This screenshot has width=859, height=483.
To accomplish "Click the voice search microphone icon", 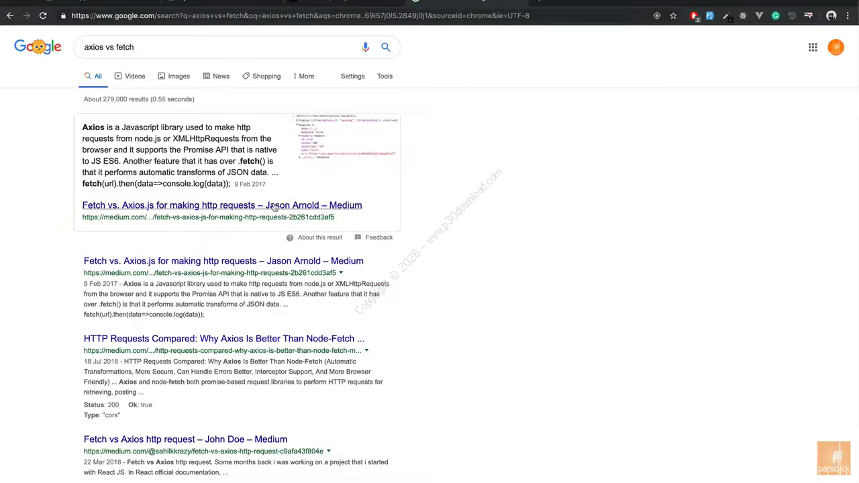I will [x=365, y=47].
